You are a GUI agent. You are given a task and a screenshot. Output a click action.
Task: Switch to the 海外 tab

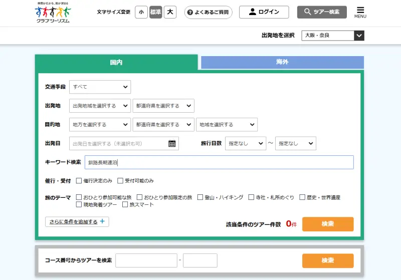[282, 62]
